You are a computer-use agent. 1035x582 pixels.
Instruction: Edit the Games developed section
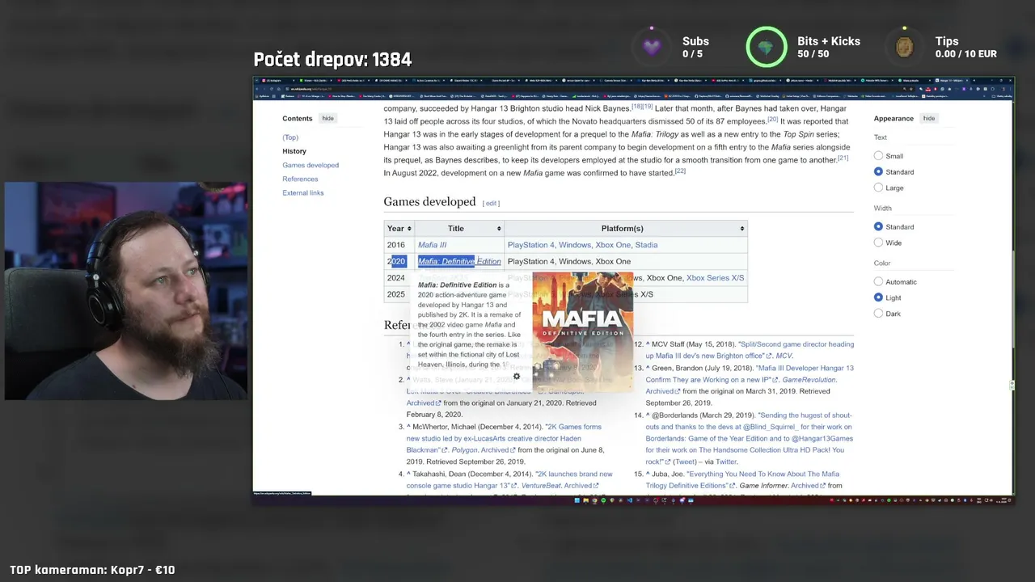(492, 203)
